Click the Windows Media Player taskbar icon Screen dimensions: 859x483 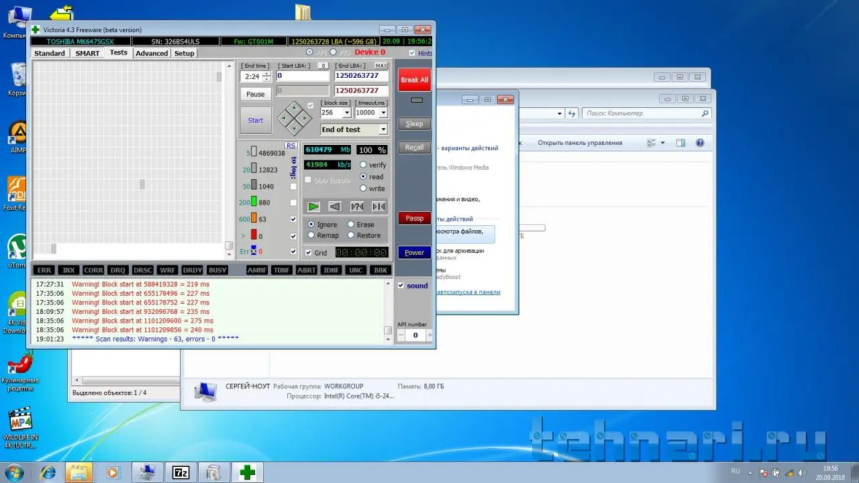tap(113, 472)
